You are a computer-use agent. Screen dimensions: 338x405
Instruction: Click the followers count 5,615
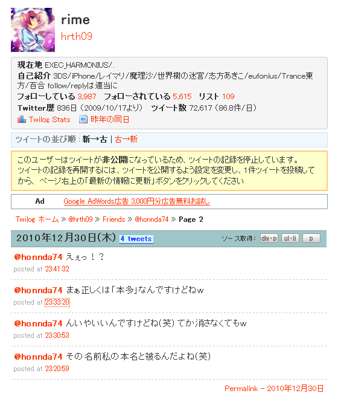point(182,97)
